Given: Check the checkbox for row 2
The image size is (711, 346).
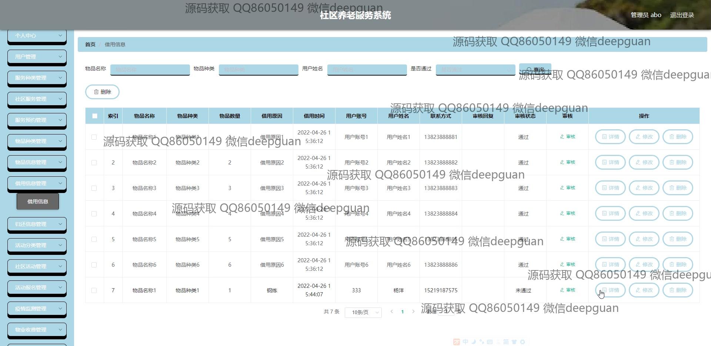Looking at the screenshot, I should point(94,163).
